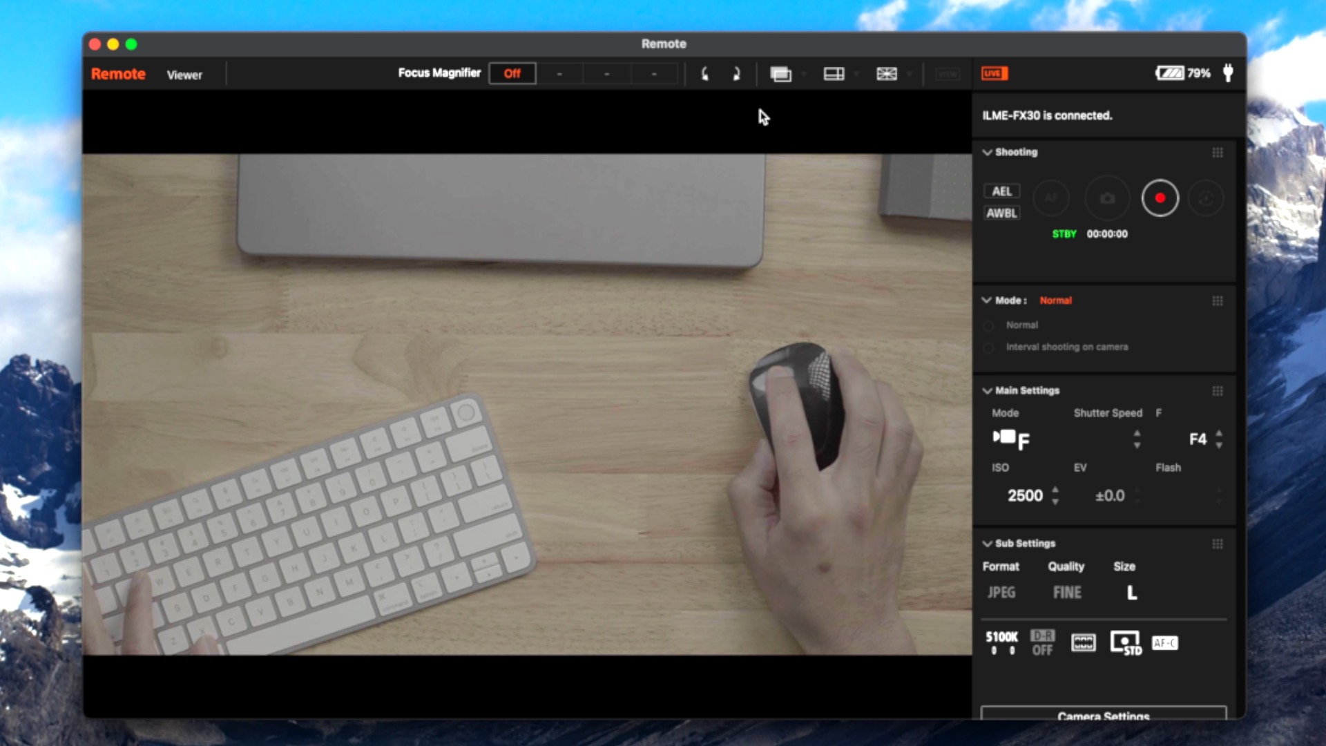Collapse the Sub Settings section
The image size is (1326, 746).
tap(987, 544)
